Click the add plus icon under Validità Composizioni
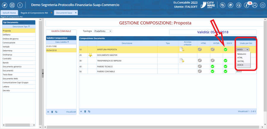Screen dimensions: 267x129 (x=48, y=112)
